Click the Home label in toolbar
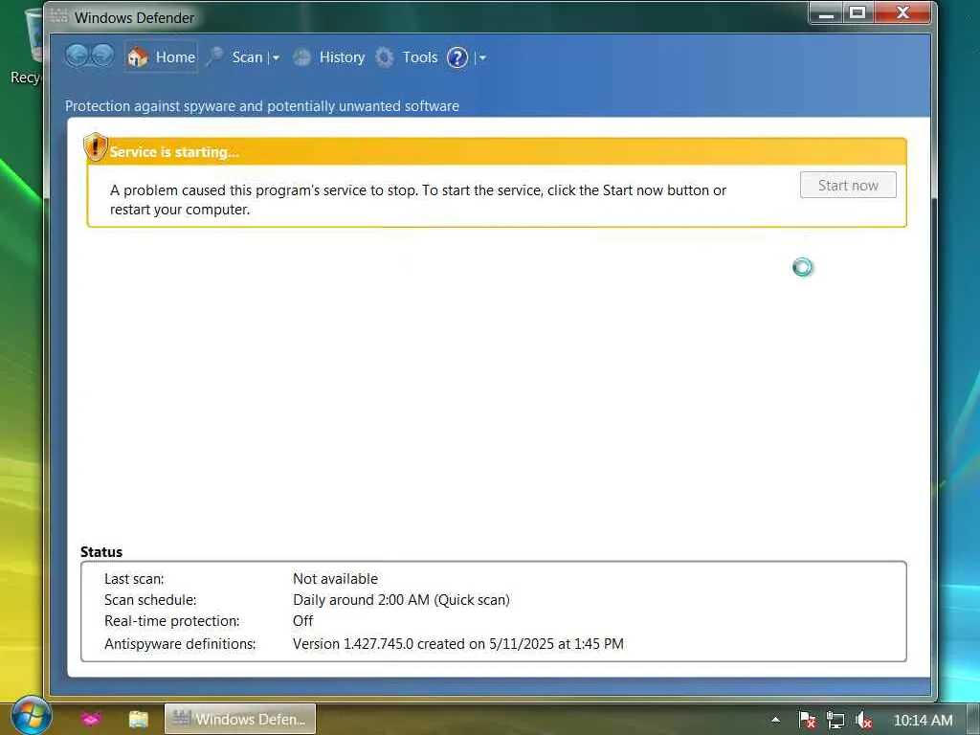 click(176, 56)
